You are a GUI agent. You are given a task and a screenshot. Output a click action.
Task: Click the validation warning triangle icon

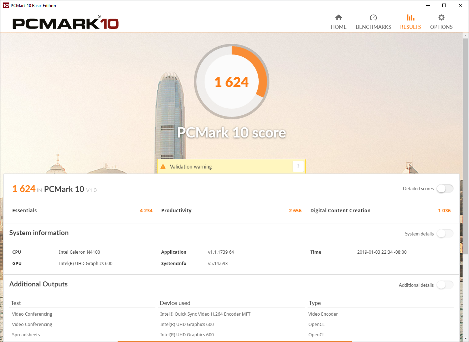click(163, 166)
